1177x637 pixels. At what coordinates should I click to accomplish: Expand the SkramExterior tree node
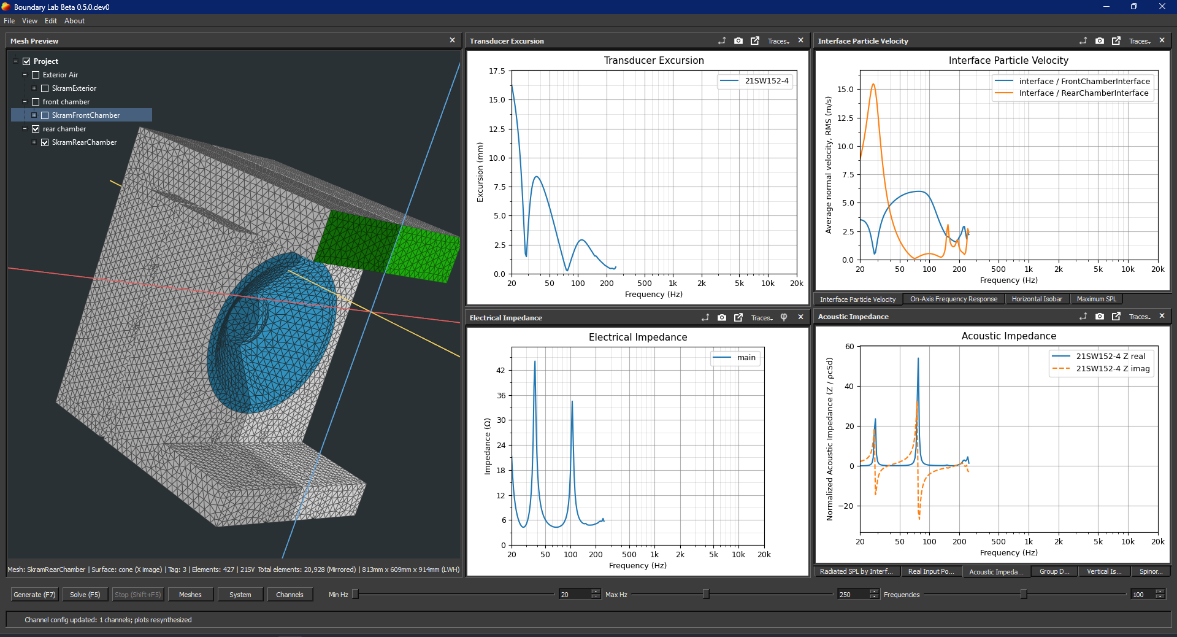pyautogui.click(x=34, y=88)
